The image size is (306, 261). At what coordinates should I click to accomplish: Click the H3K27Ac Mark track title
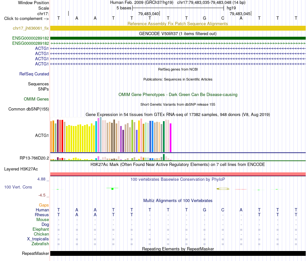[178, 164]
